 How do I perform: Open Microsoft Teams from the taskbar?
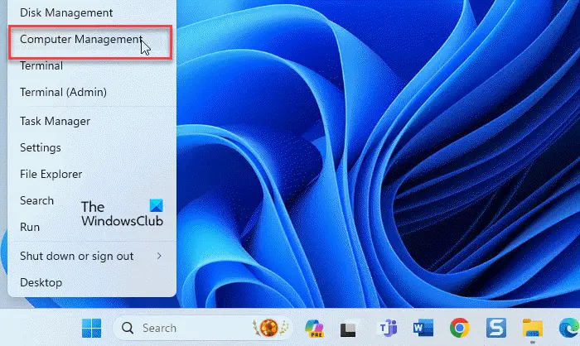pos(387,328)
